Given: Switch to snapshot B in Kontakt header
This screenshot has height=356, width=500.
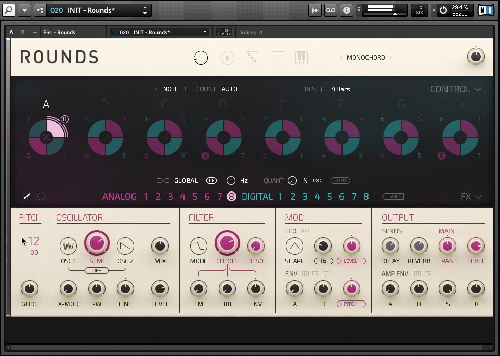Looking at the screenshot, I should point(23,32).
